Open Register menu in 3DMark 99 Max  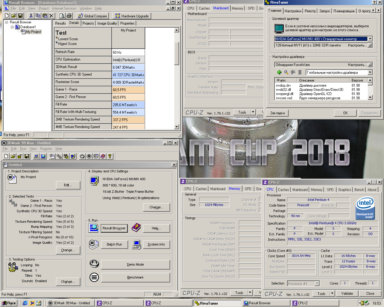(x=46, y=149)
